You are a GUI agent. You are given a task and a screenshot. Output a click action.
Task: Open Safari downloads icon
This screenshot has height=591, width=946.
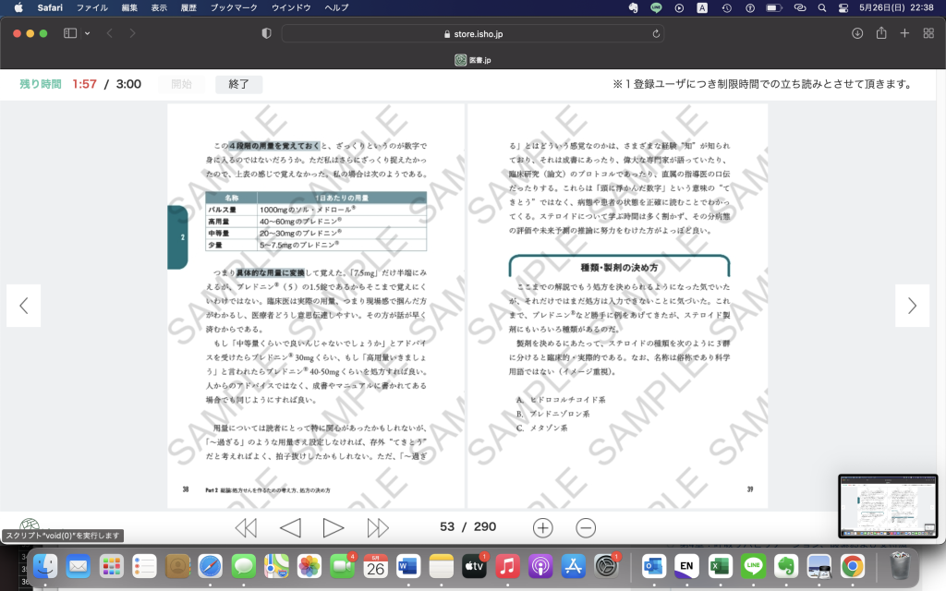click(857, 33)
